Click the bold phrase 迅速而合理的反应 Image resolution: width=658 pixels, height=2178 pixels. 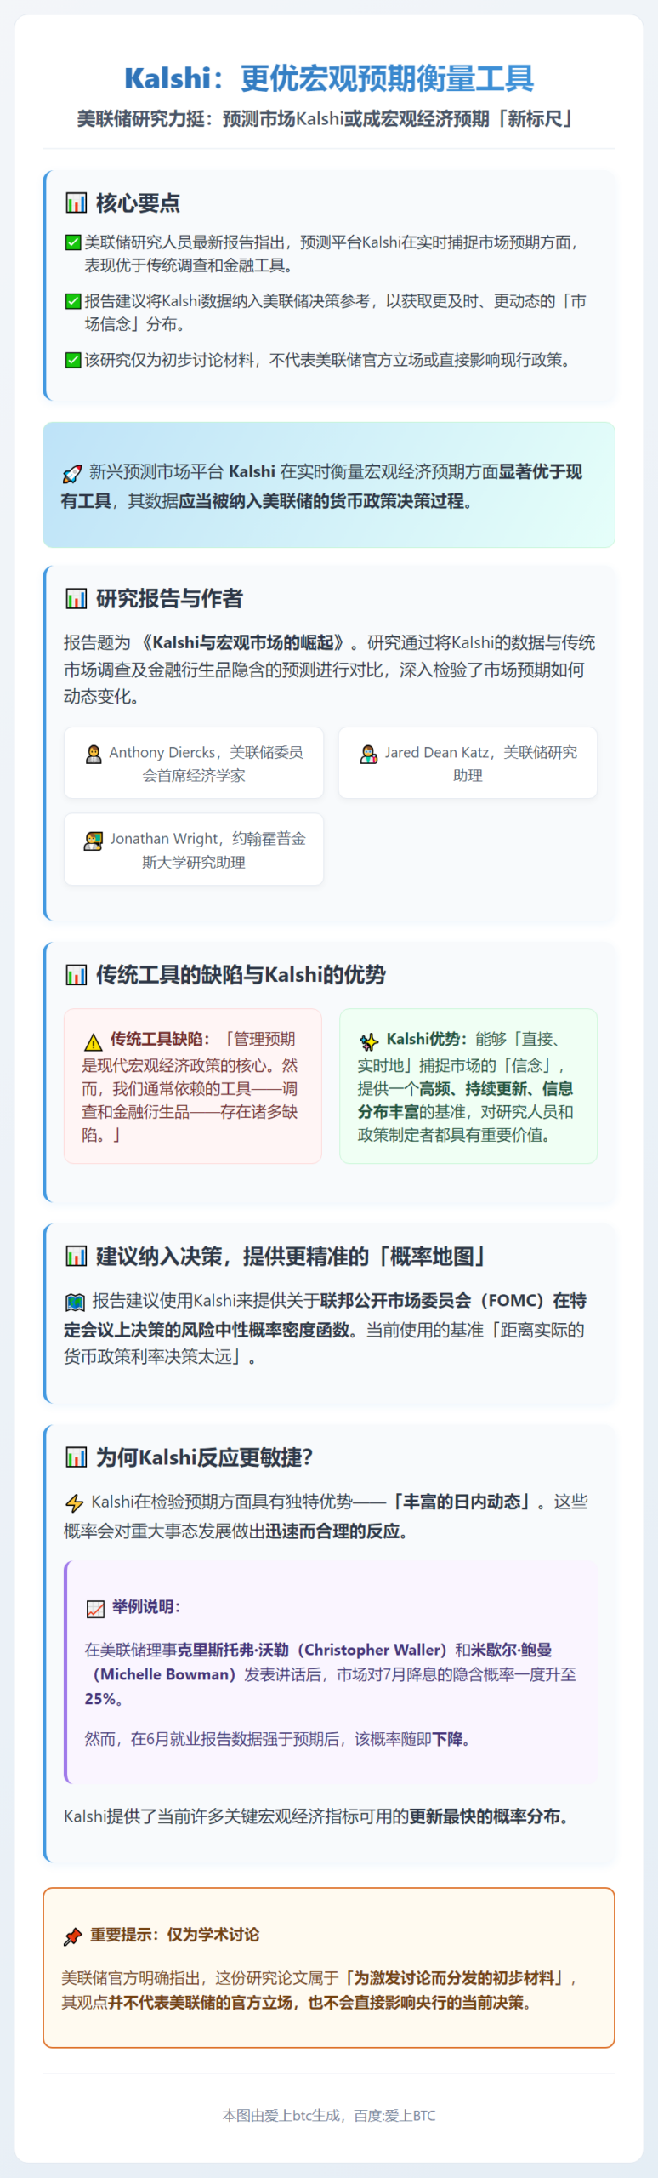(x=332, y=1531)
